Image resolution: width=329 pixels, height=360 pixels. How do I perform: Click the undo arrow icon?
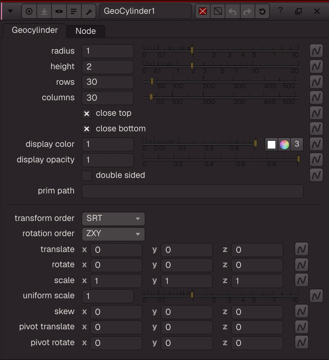(232, 11)
